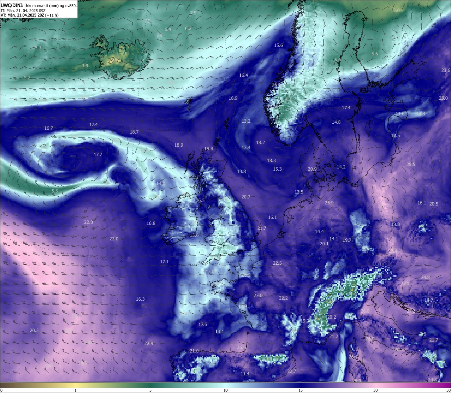This screenshot has width=451, height=393.
Task: Click the 16.3 value label
Action: pyautogui.click(x=140, y=299)
